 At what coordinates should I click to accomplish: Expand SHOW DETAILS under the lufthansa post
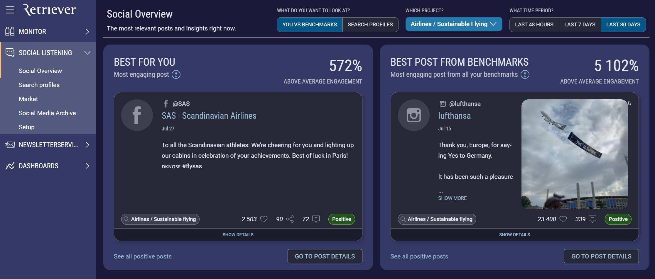[x=514, y=235]
